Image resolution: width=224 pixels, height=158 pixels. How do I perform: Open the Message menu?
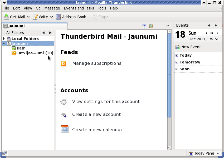coord(52,8)
